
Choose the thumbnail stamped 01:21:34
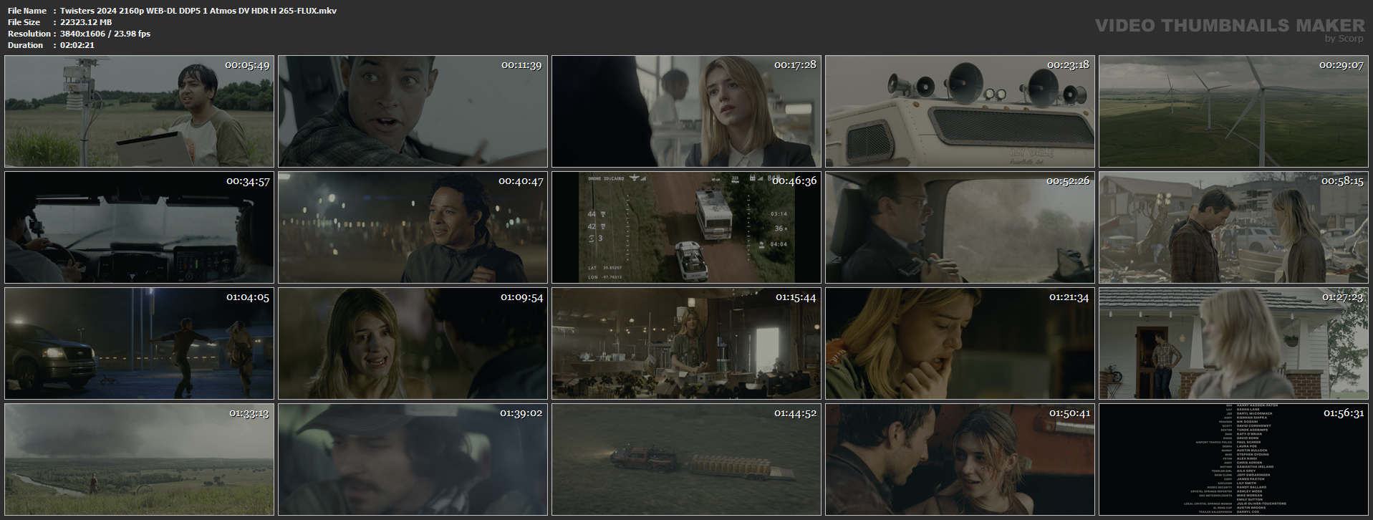click(960, 344)
